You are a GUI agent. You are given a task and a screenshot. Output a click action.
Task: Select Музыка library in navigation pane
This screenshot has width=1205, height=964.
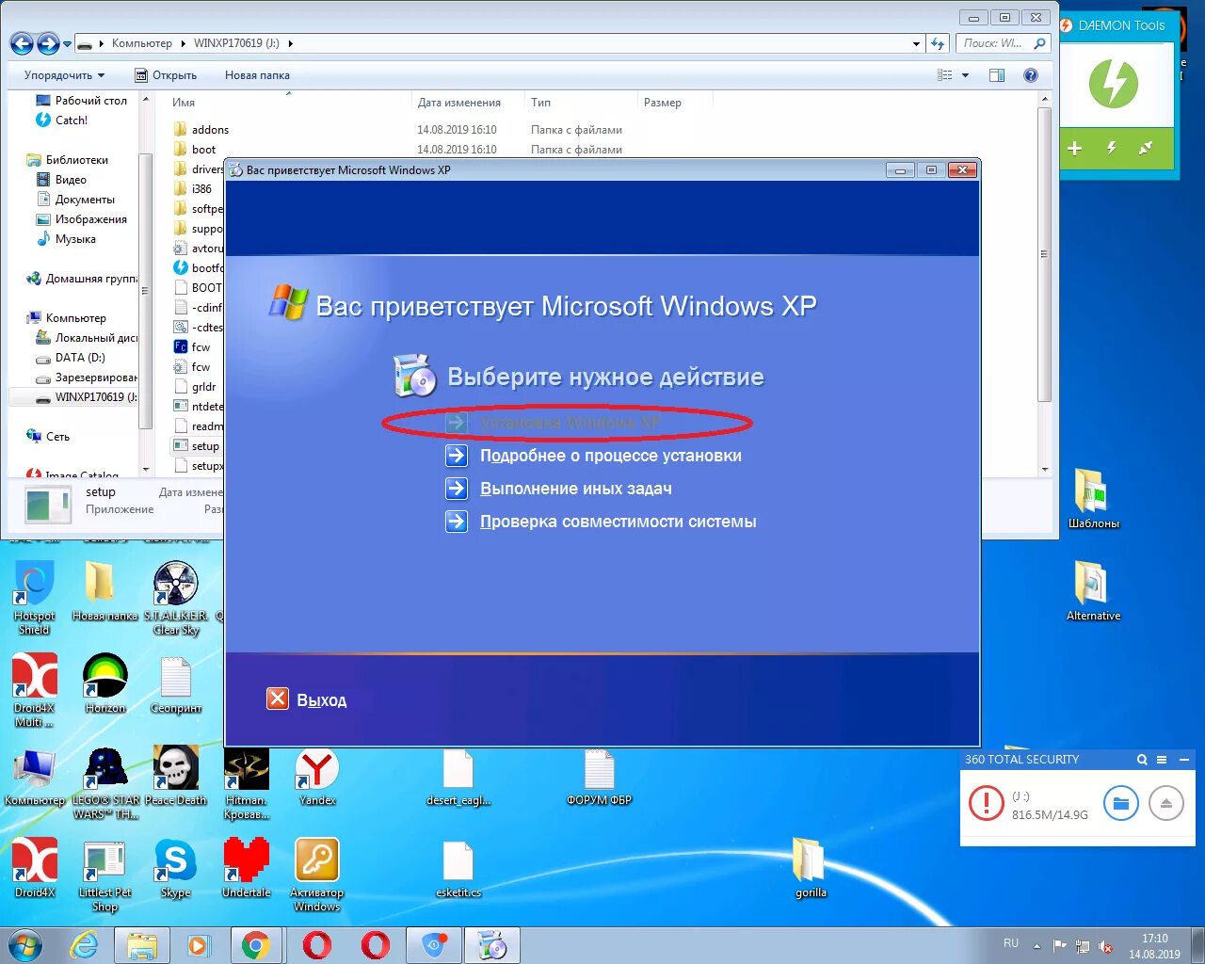pyautogui.click(x=66, y=239)
